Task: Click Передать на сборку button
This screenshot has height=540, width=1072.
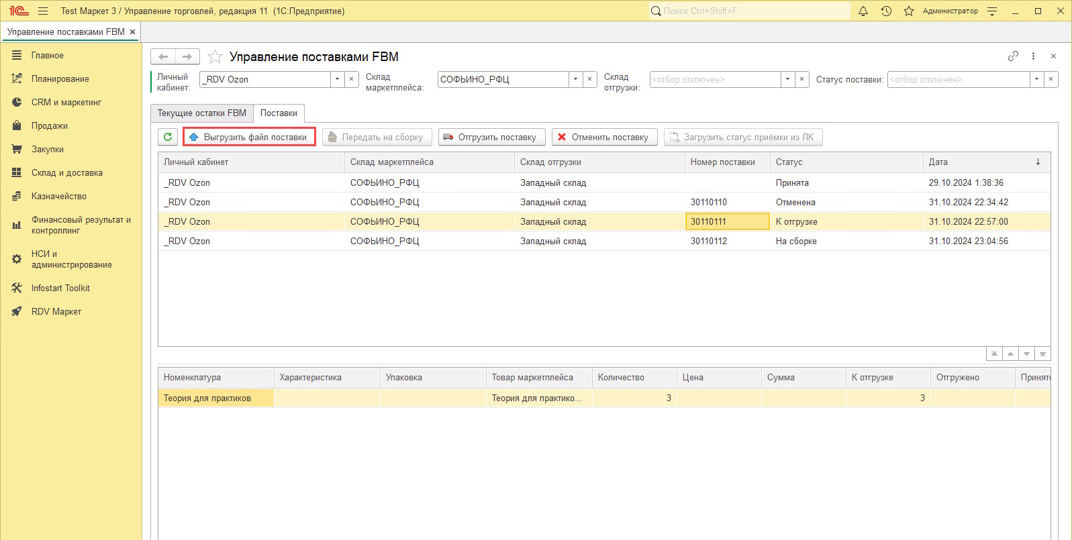Action: click(377, 137)
